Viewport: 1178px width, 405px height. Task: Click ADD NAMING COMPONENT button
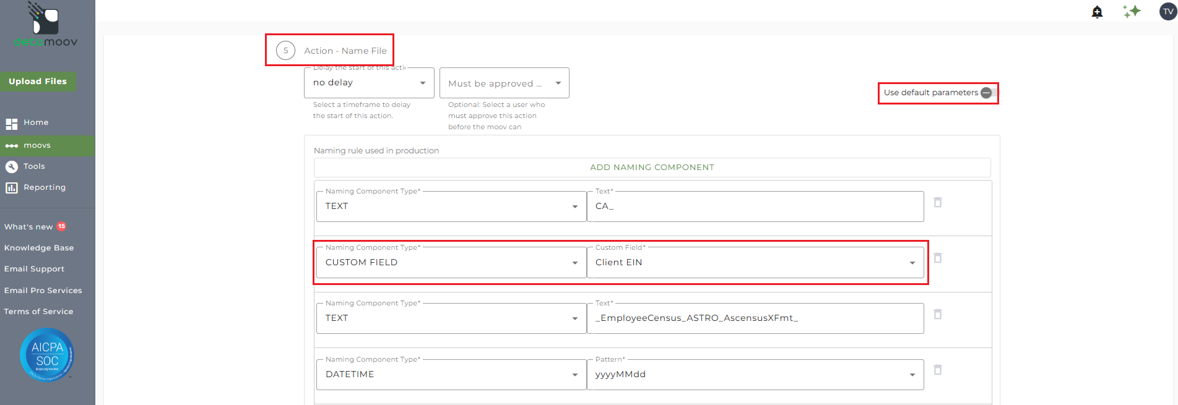coord(652,168)
